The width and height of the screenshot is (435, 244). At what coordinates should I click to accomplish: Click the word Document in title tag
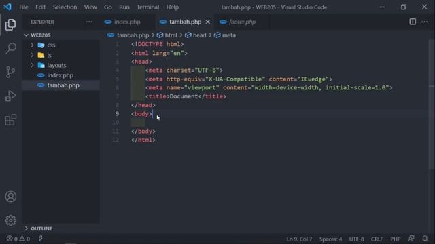point(184,96)
